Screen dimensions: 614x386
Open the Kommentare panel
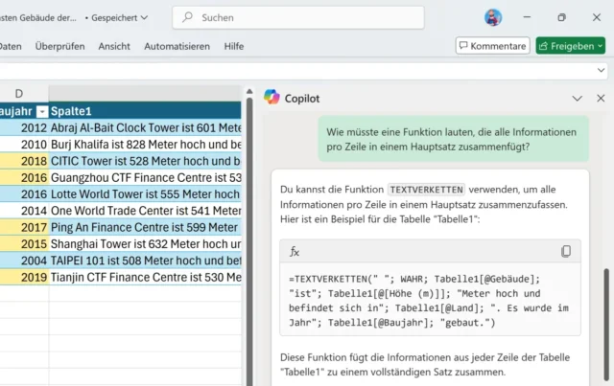click(x=493, y=46)
